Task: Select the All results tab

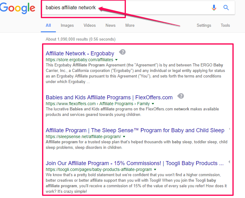Action: 48,25
